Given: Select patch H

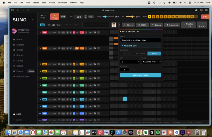Looking at the screenshot, I should pyautogui.click(x=177, y=17).
